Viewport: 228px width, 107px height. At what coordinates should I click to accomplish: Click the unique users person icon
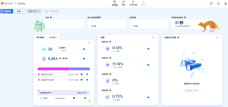click(x=44, y=59)
